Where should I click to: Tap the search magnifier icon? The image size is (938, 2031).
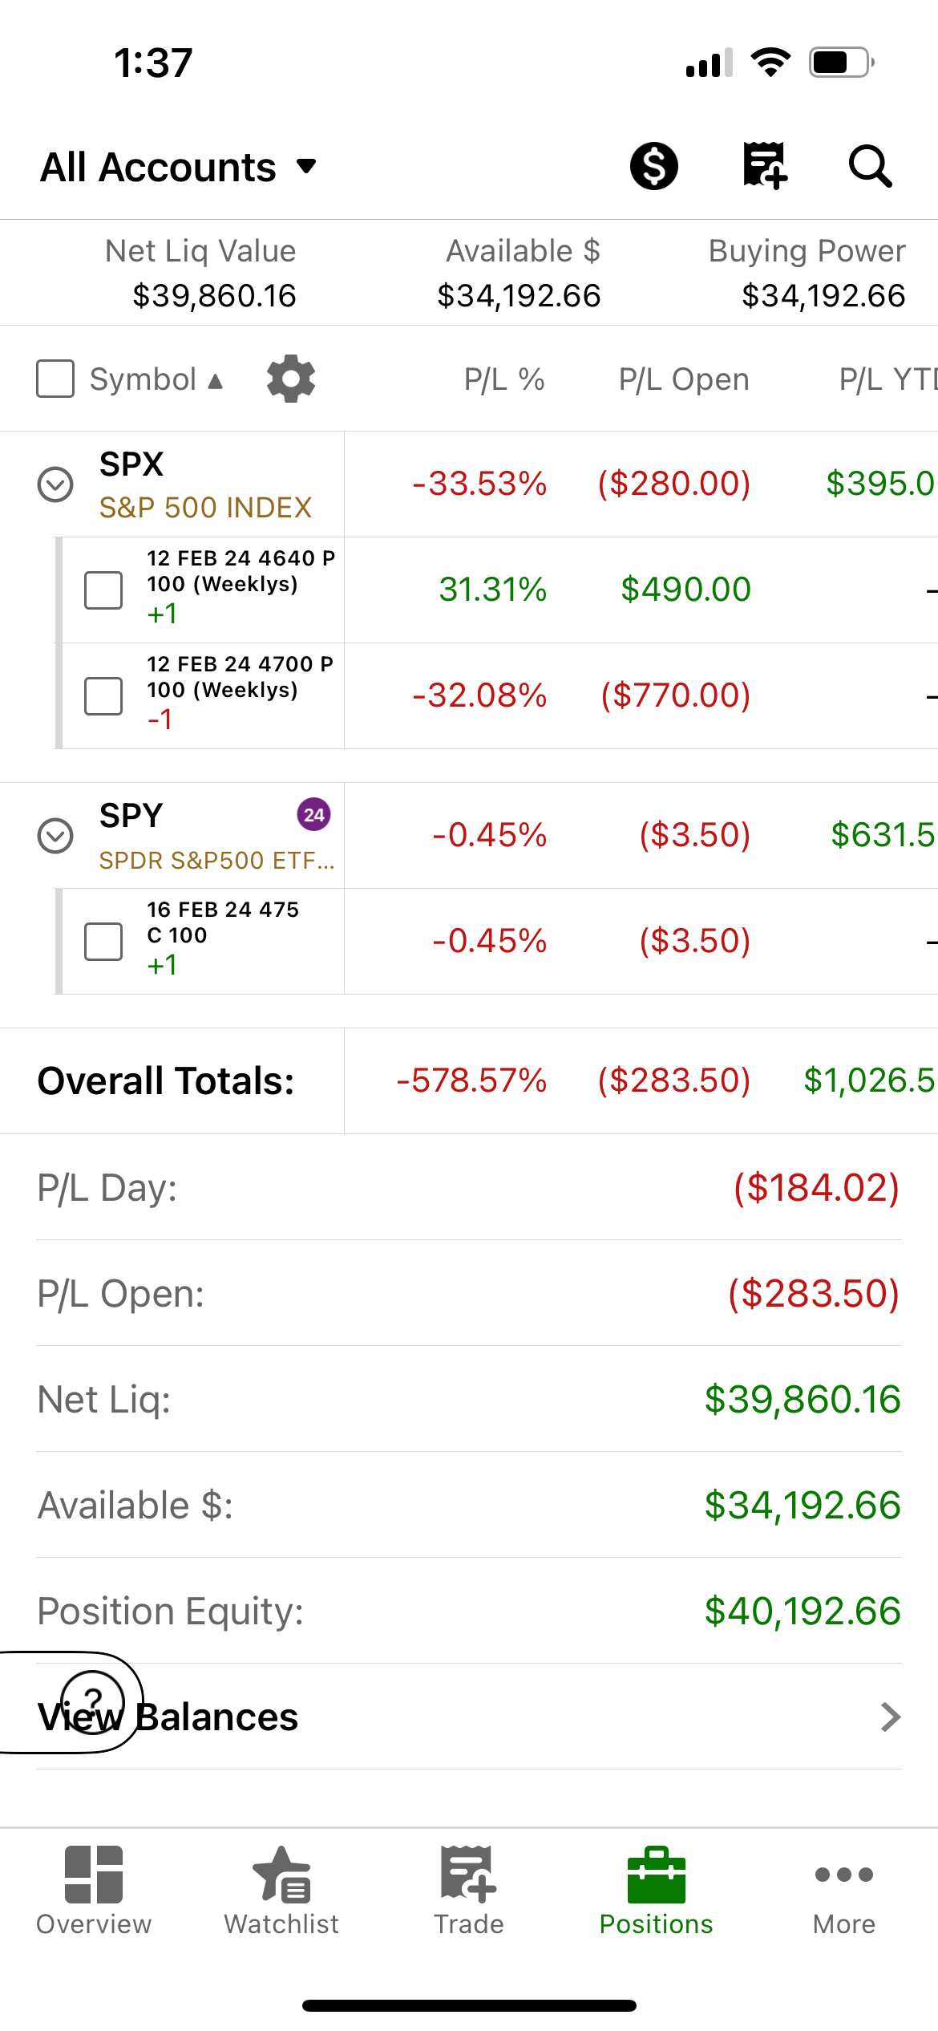click(x=870, y=166)
